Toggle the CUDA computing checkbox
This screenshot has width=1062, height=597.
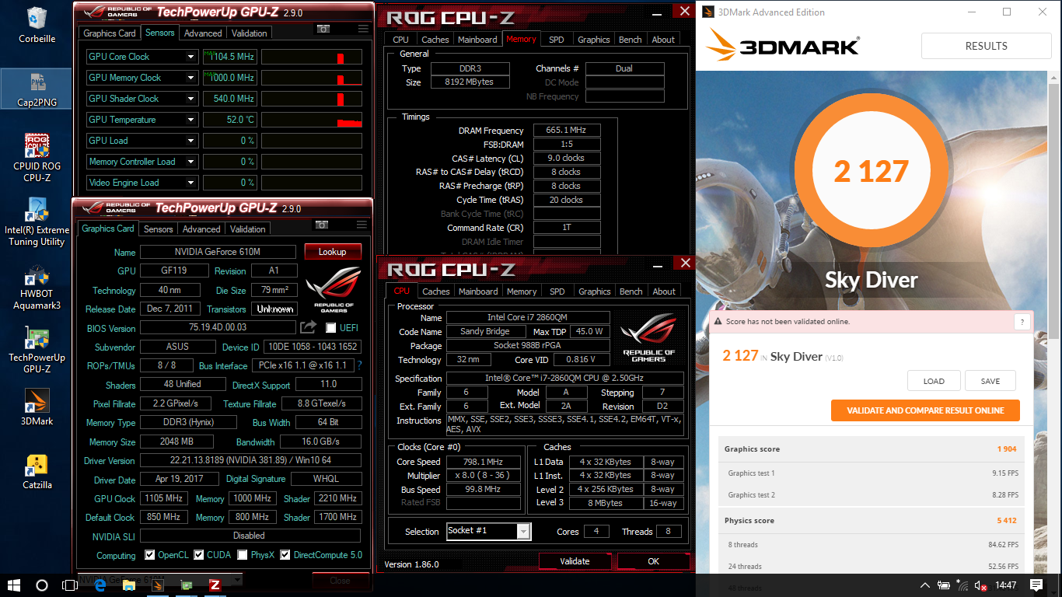[199, 555]
